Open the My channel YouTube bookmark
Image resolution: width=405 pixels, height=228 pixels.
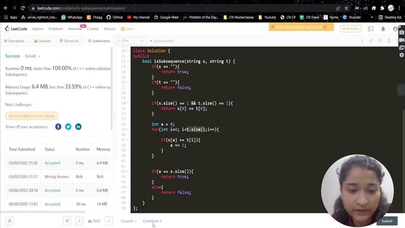click(x=138, y=17)
